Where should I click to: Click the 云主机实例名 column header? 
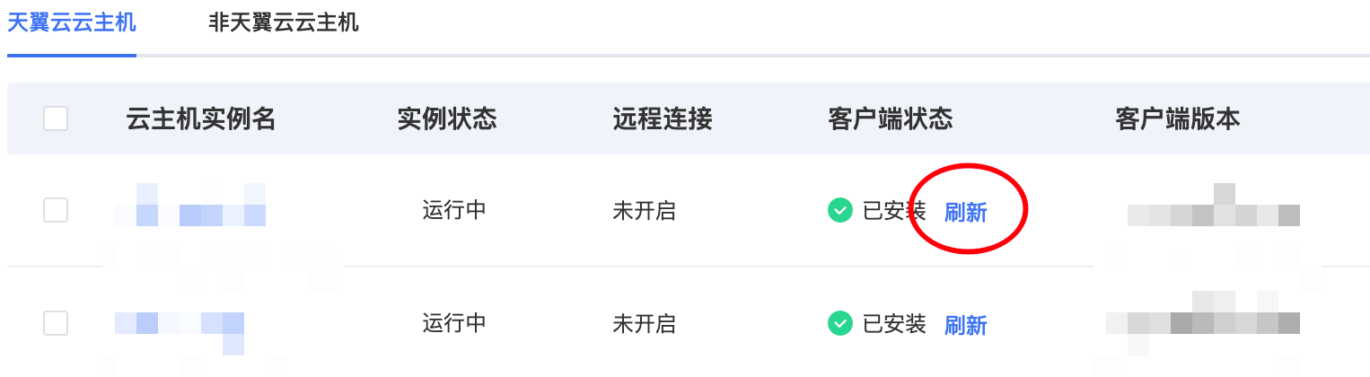tap(200, 118)
